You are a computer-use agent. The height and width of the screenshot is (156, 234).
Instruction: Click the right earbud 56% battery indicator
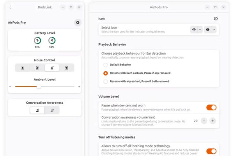coord(52,41)
